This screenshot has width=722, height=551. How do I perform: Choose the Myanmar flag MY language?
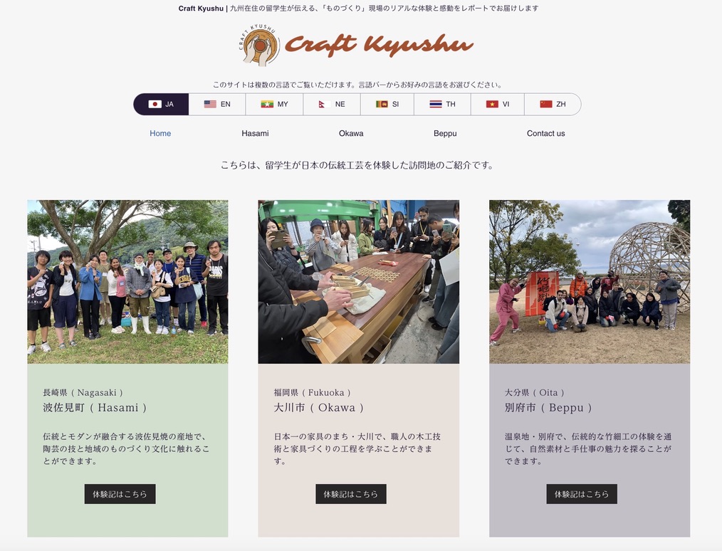coord(274,104)
